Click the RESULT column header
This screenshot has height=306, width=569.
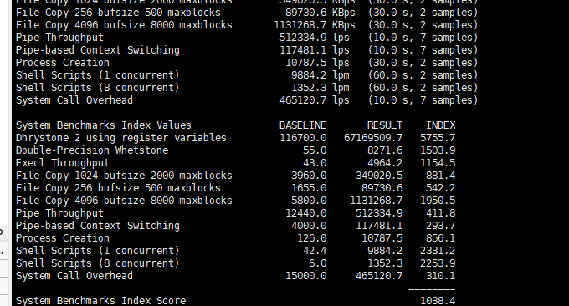(x=385, y=125)
